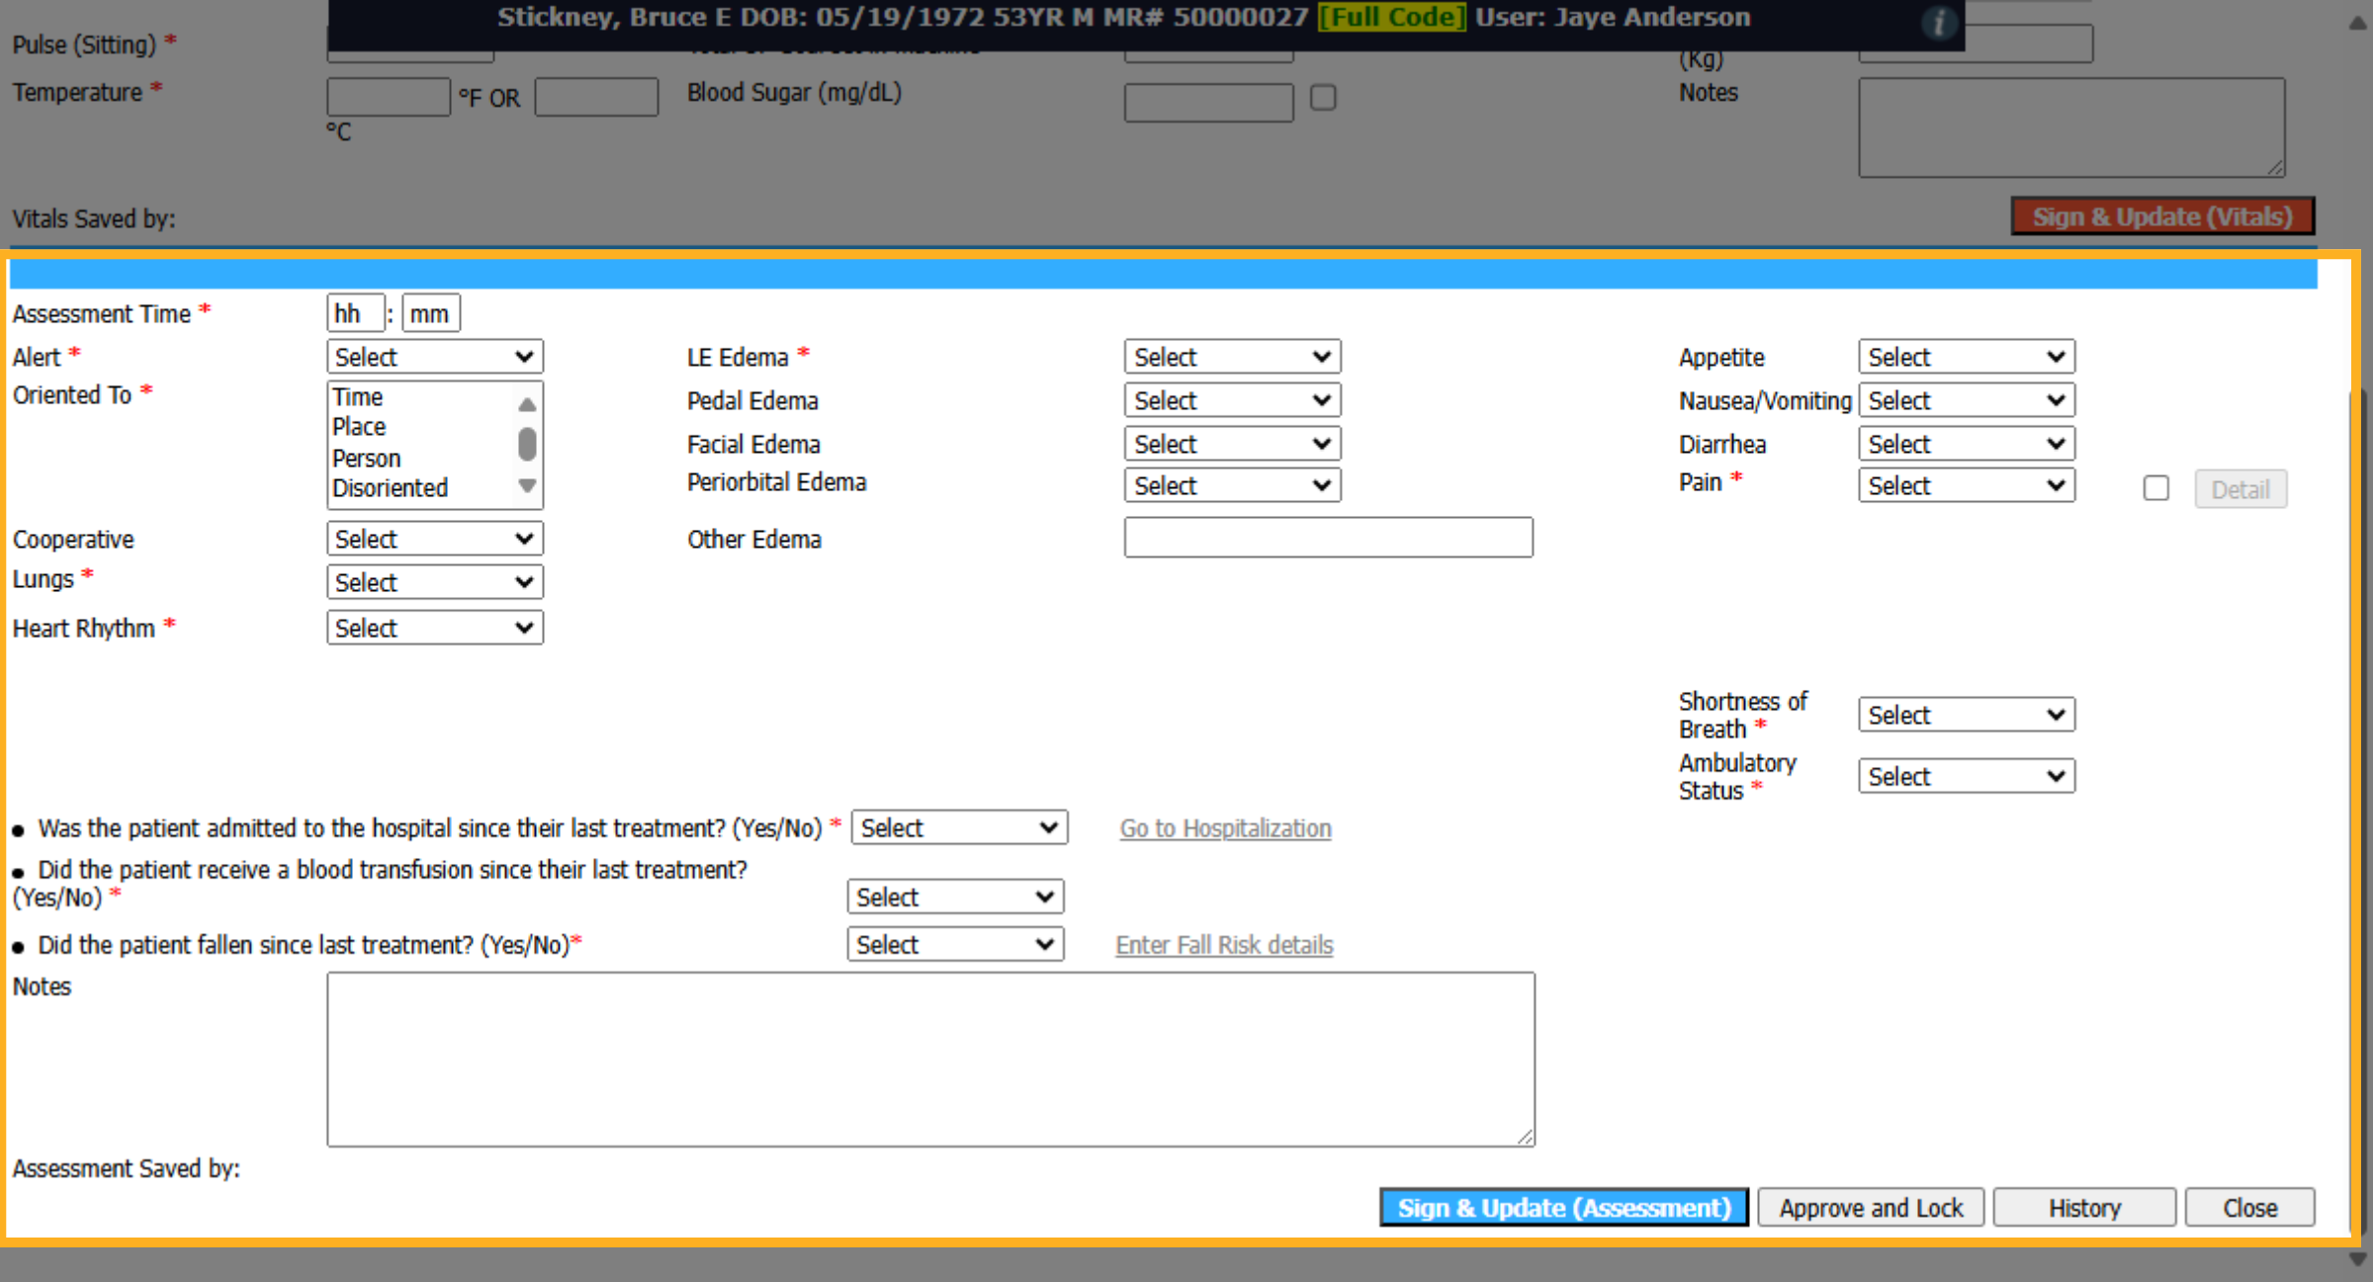
Task: Tick the checkbox next to Blood Sugar field
Action: tap(1323, 98)
